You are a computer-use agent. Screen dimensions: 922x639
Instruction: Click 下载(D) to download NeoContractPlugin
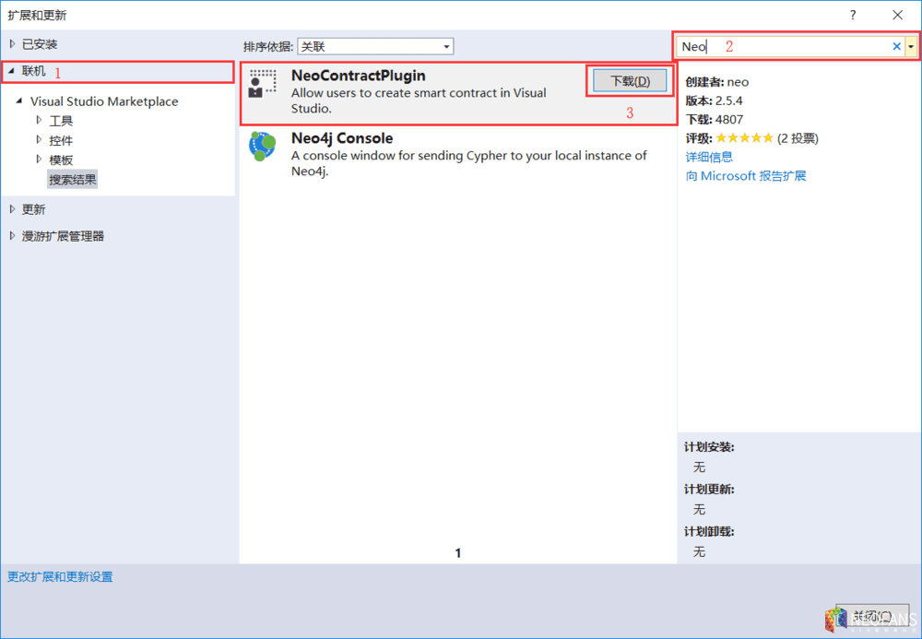click(630, 81)
